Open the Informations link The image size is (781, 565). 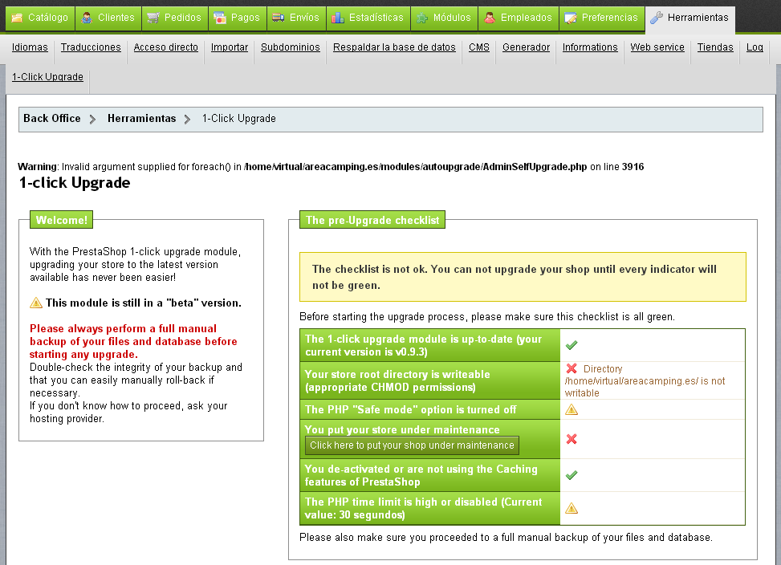click(x=590, y=47)
